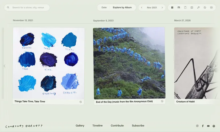
Task: Open the Gallery page
Action: pyautogui.click(x=80, y=125)
